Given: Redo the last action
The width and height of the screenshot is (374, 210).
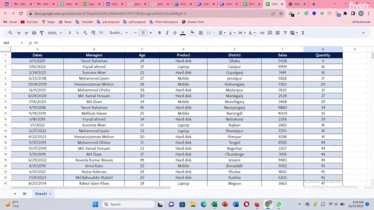Looking at the screenshot, I should (26, 33).
